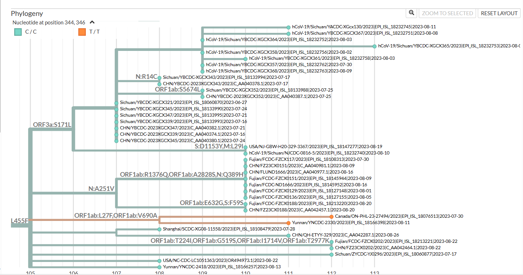The image size is (523, 275).
Task: Click the ZOOM TO SELECTED button
Action: click(447, 13)
